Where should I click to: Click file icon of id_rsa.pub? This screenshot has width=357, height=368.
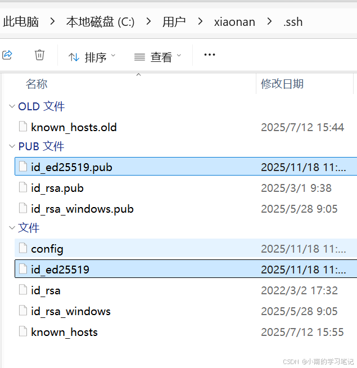click(23, 187)
